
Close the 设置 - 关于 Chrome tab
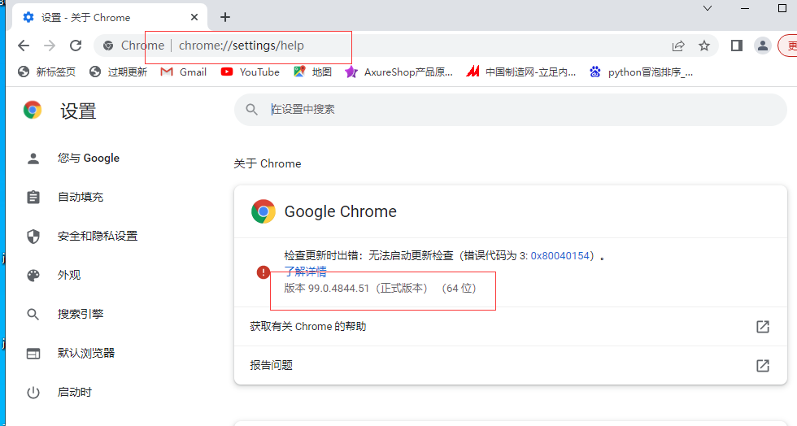pyautogui.click(x=194, y=17)
